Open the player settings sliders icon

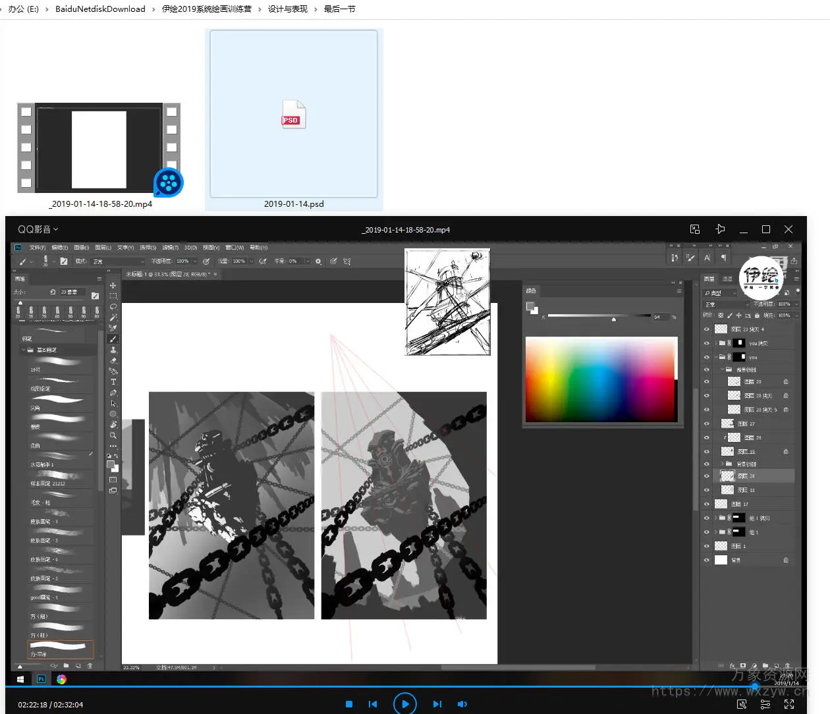click(765, 704)
